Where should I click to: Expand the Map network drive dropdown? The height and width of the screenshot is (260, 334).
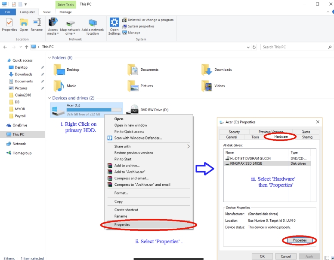[70, 33]
